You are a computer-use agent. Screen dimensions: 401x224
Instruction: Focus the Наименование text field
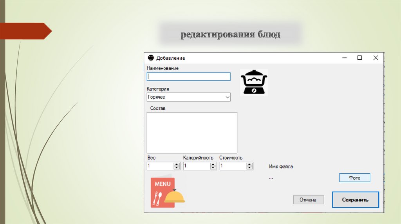[188, 77]
